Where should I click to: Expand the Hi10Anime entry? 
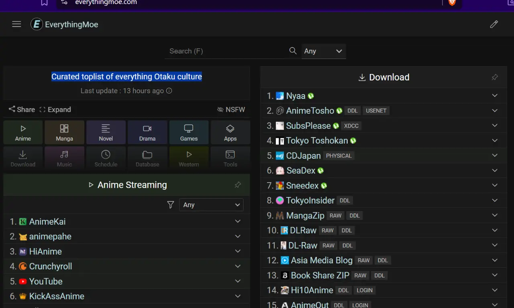tap(495, 290)
